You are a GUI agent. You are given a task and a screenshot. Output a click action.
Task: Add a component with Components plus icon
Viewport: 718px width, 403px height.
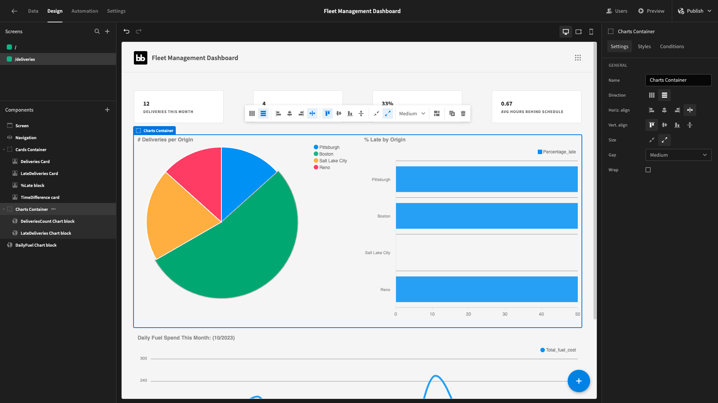pos(107,110)
